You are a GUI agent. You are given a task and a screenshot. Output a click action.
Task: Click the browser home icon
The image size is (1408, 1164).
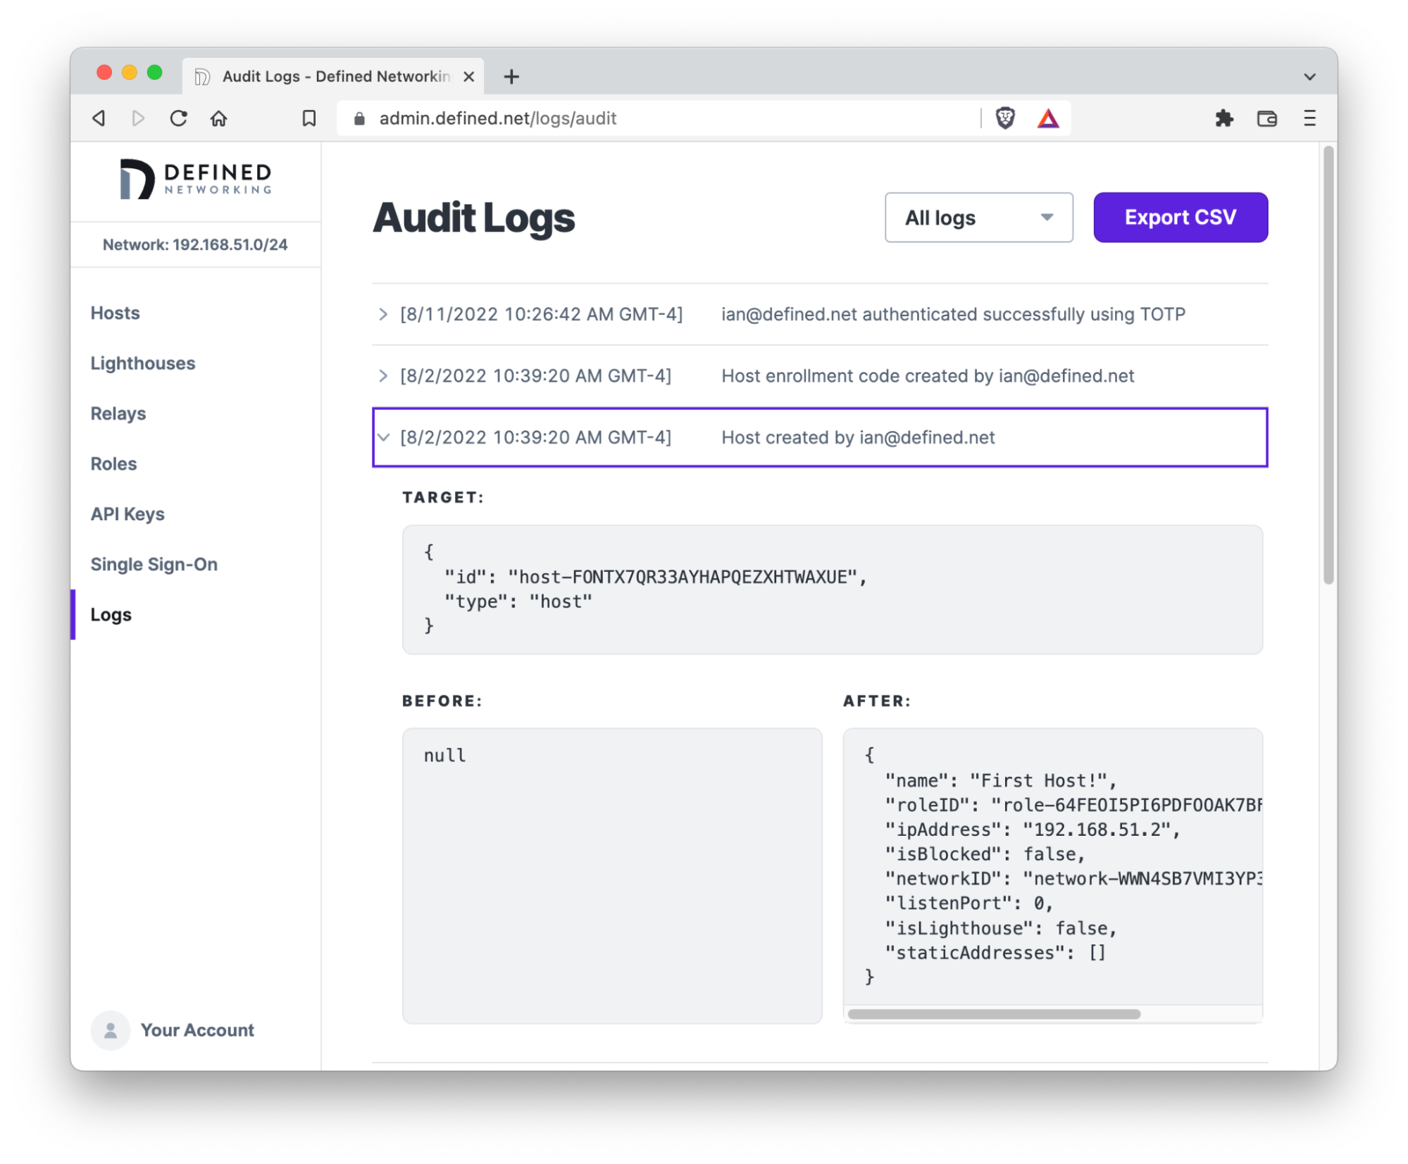(x=218, y=118)
